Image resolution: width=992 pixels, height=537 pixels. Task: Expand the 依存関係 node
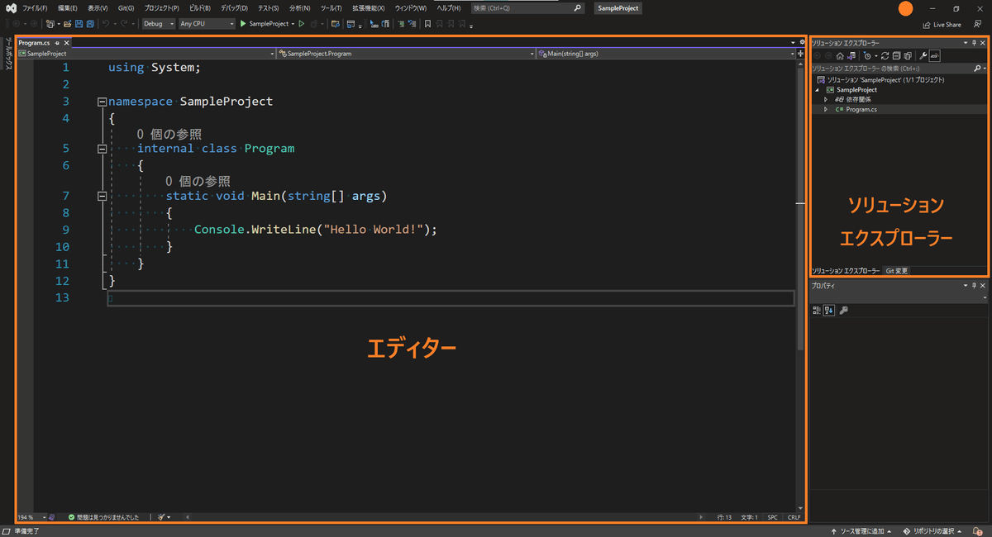[x=825, y=99]
